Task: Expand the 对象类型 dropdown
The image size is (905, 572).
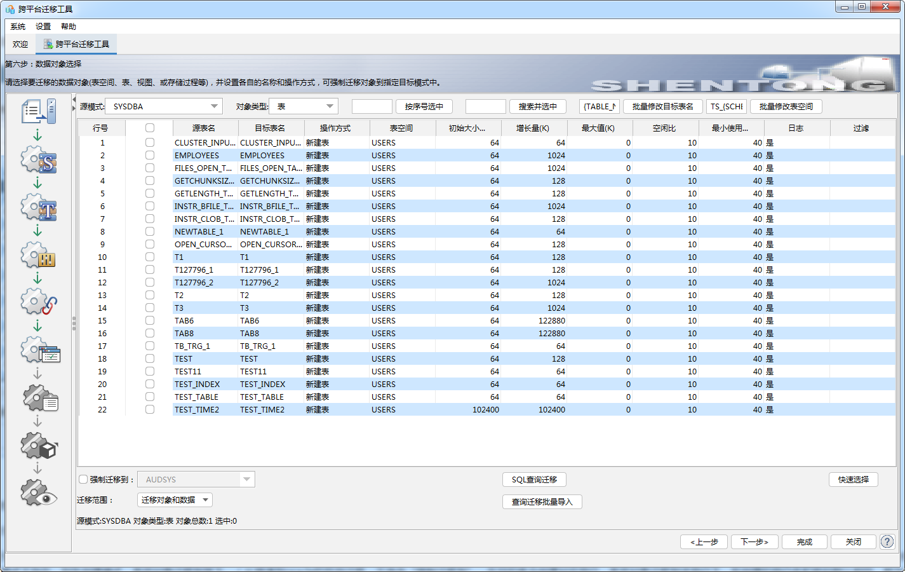Action: 304,106
